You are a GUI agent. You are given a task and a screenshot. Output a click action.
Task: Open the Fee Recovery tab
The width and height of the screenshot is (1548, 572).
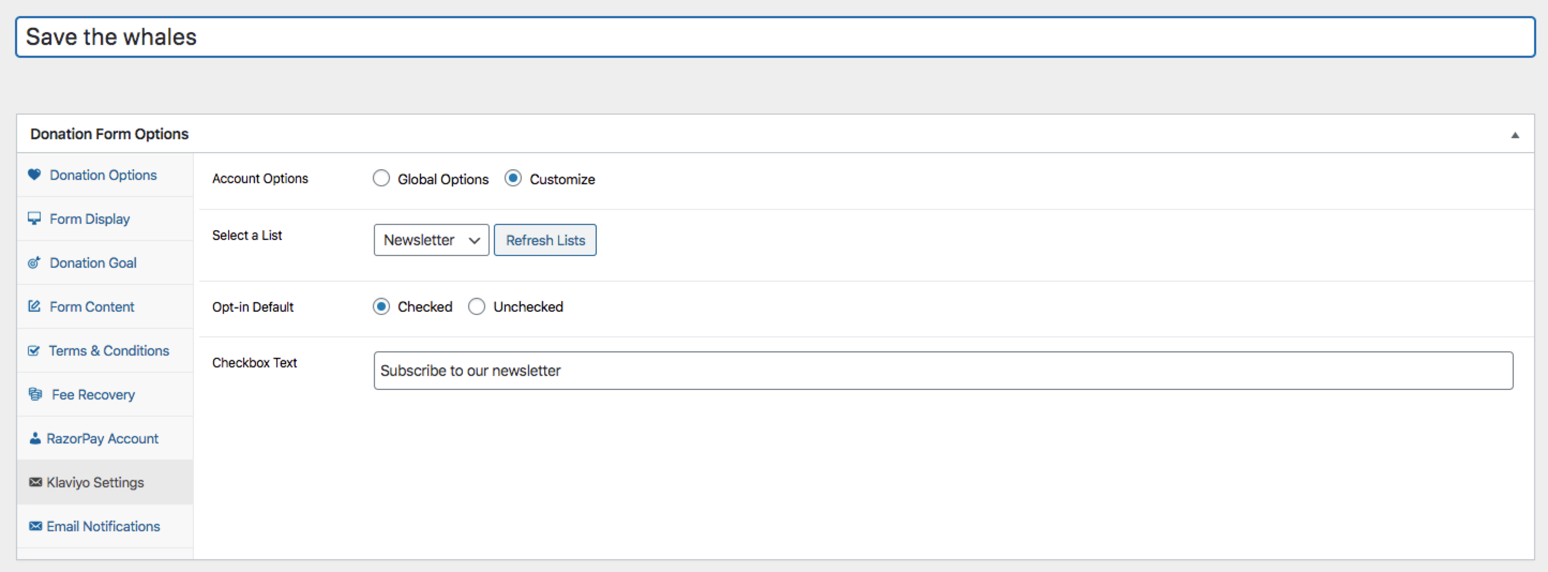[x=105, y=394]
